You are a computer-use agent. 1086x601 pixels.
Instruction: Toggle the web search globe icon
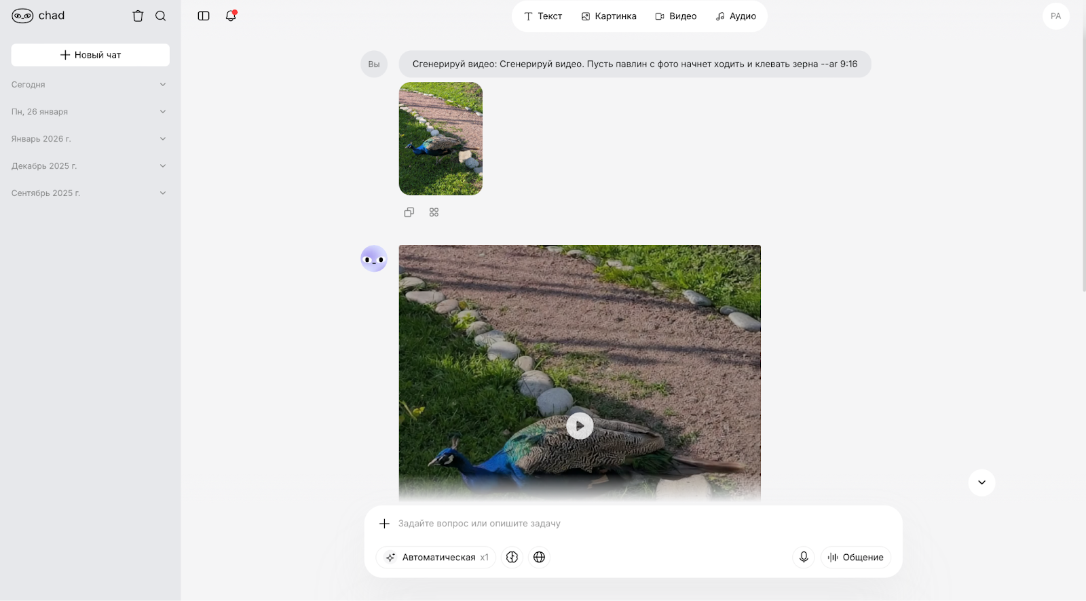click(540, 557)
